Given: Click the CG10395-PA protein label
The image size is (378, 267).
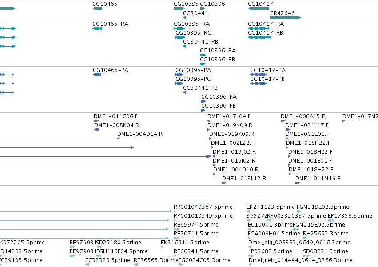Looking at the screenshot, I should click(x=193, y=70).
